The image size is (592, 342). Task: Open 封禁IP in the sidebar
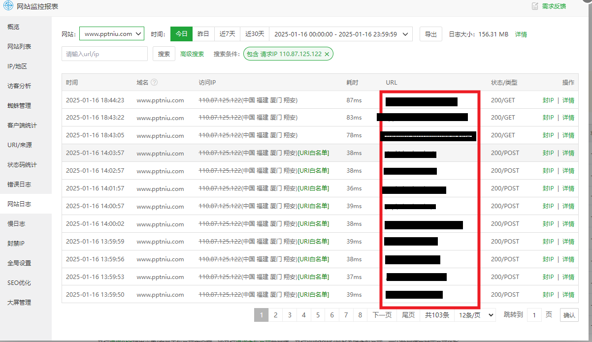26,243
